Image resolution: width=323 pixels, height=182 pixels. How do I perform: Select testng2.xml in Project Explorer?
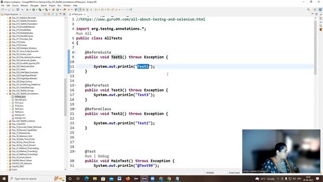click(x=20, y=118)
